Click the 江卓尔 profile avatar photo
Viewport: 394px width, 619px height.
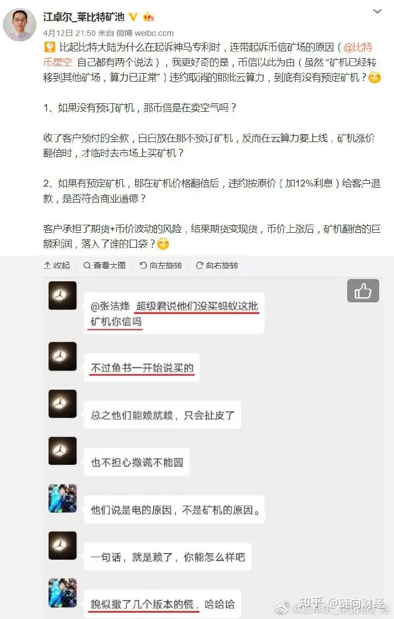(19, 25)
